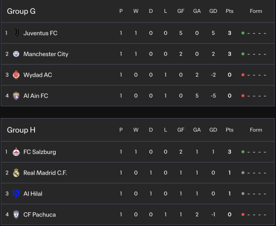Click the Group G heading
Screen dimensions: 276x226
click(x=21, y=11)
